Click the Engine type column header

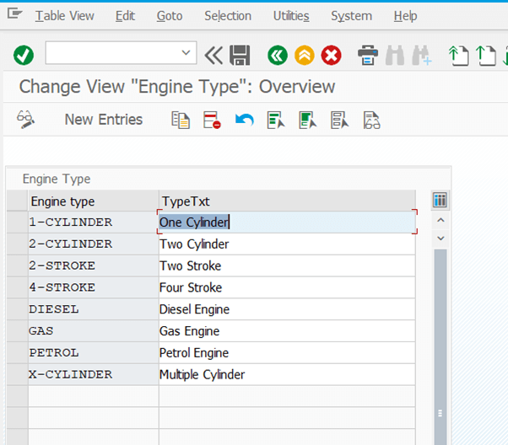94,201
